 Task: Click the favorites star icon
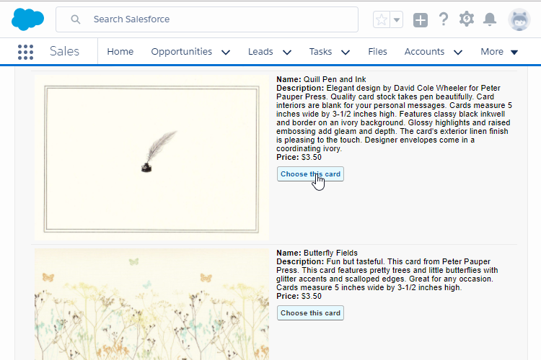coord(382,19)
